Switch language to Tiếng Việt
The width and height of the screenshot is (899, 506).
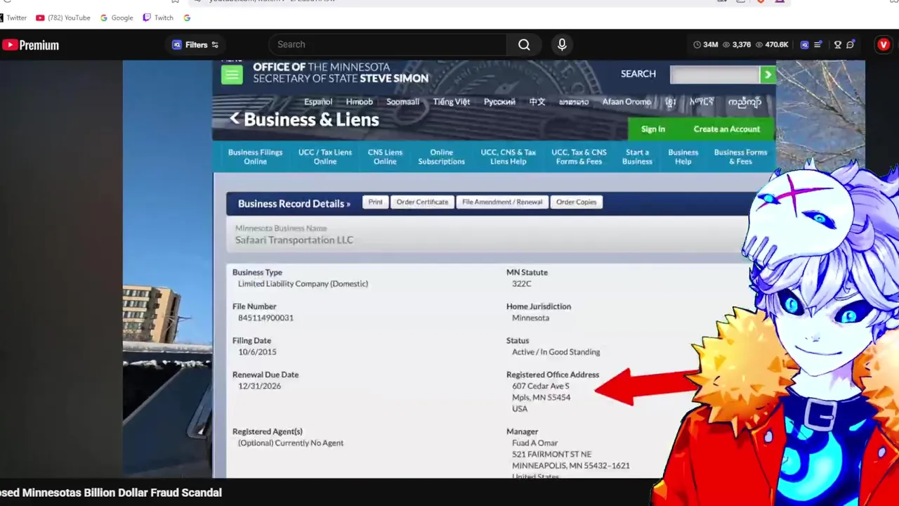(452, 102)
